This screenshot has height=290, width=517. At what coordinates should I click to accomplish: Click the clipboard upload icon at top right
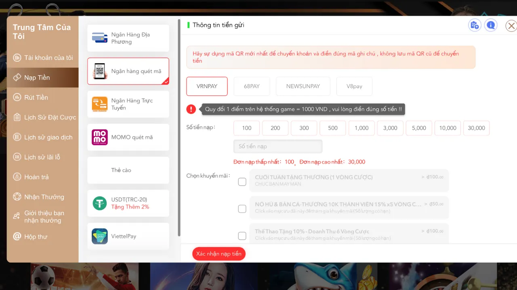[x=475, y=25]
